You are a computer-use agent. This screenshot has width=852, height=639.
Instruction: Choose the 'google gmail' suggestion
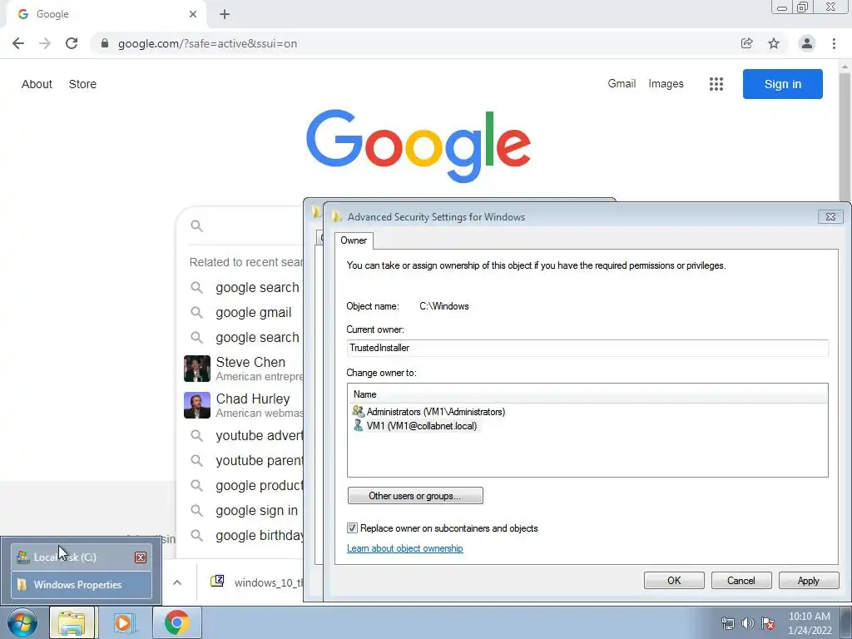(x=253, y=313)
